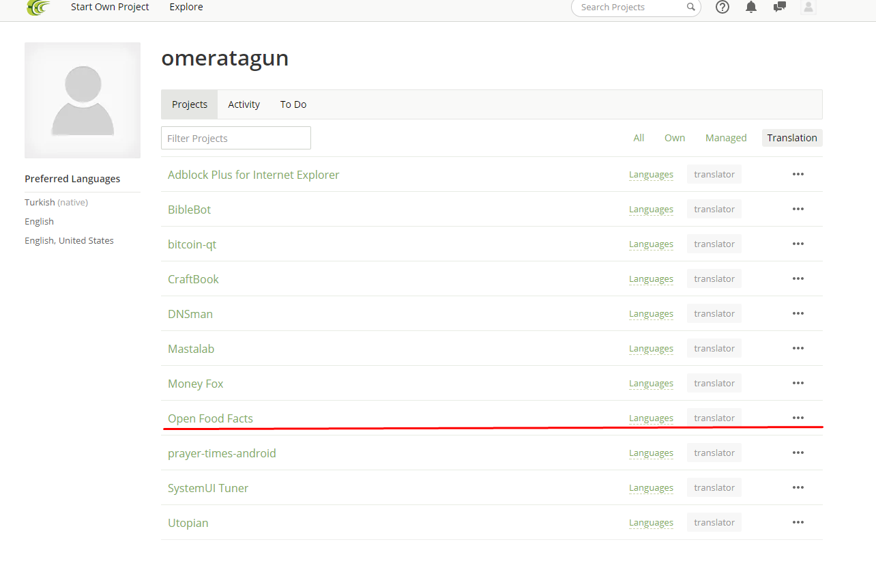Expand Languages for DNSman project
Viewport: 876px width, 572px height.
point(651,314)
